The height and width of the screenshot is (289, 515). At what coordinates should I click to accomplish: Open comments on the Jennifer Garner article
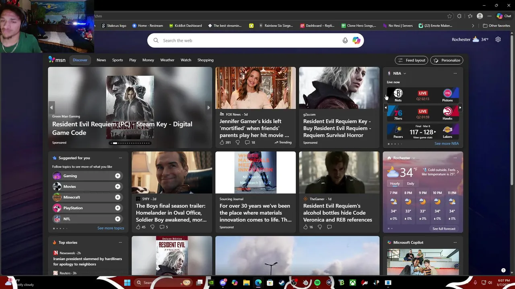[250, 142]
